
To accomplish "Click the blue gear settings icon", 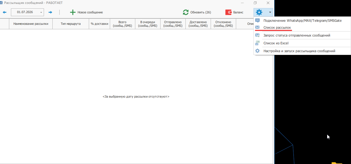I will [259, 12].
